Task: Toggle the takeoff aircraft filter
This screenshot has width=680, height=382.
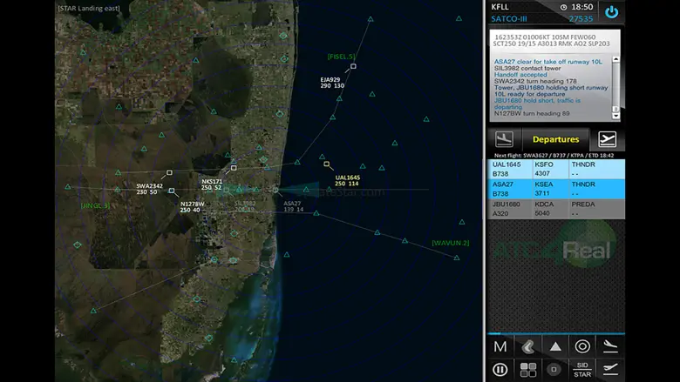Action: pos(610,369)
